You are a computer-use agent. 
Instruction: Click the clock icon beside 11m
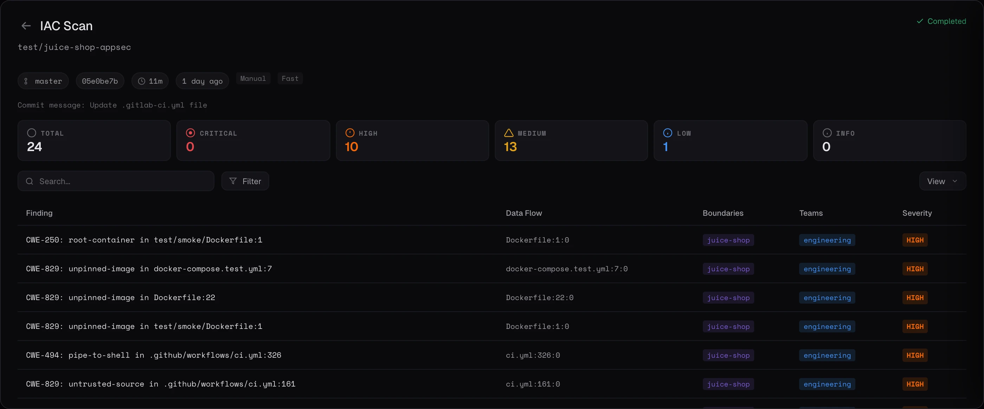141,81
